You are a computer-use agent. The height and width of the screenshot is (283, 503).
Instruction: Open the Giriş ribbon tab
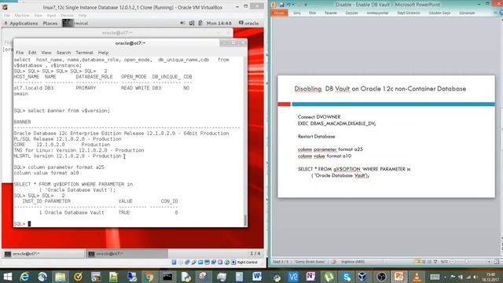pos(297,13)
